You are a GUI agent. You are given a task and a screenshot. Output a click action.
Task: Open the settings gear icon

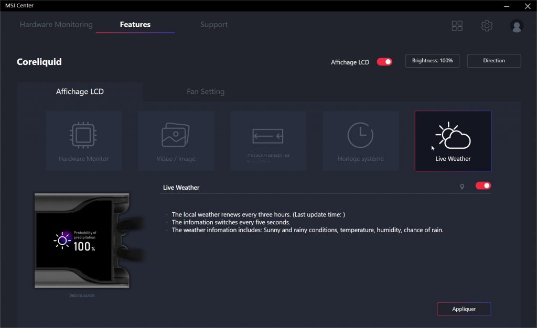coord(487,26)
